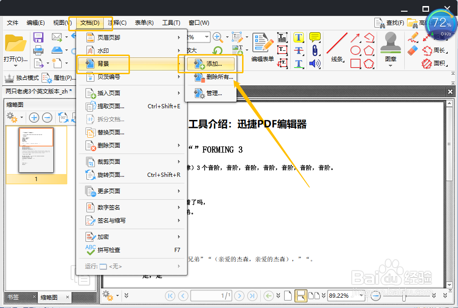Select the red rectangle shape tool
Viewport: 458px width, 308px height.
pyautogui.click(x=355, y=63)
